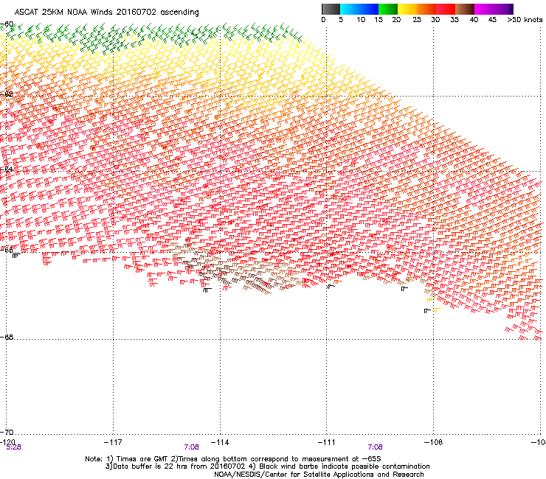The height and width of the screenshot is (479, 546).
Task: Select the yellow 20-25 knots color segment
Action: tap(407, 9)
